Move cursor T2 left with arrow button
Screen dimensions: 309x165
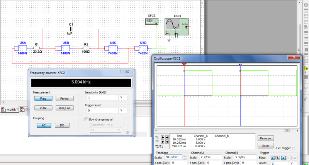tap(163, 142)
